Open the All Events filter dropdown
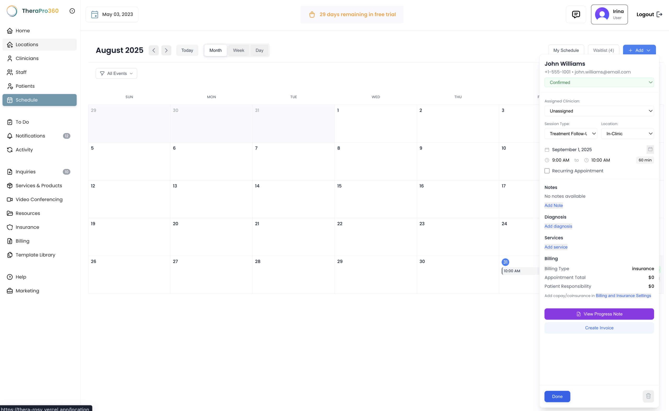The image size is (669, 411). point(116,73)
